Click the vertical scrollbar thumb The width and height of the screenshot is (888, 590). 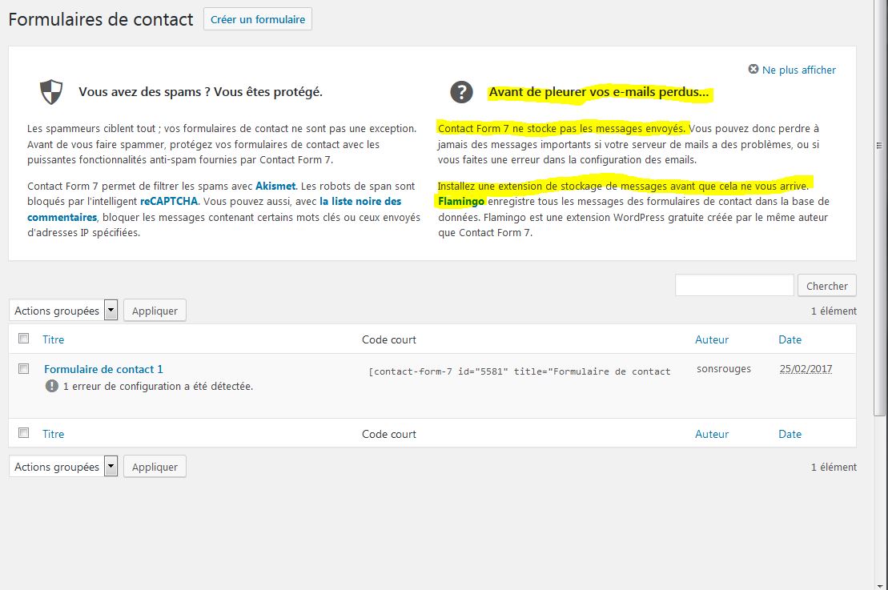[879, 208]
